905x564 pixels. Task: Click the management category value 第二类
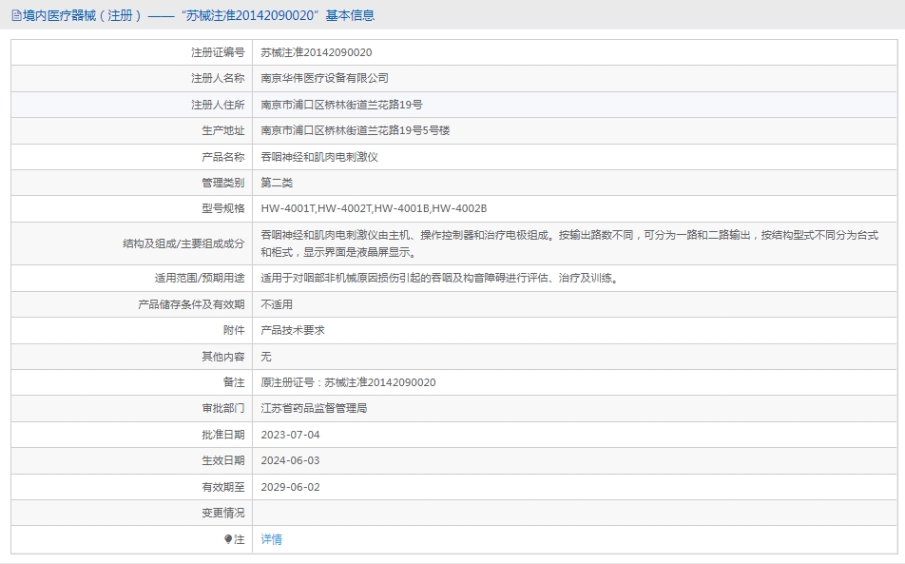click(277, 183)
